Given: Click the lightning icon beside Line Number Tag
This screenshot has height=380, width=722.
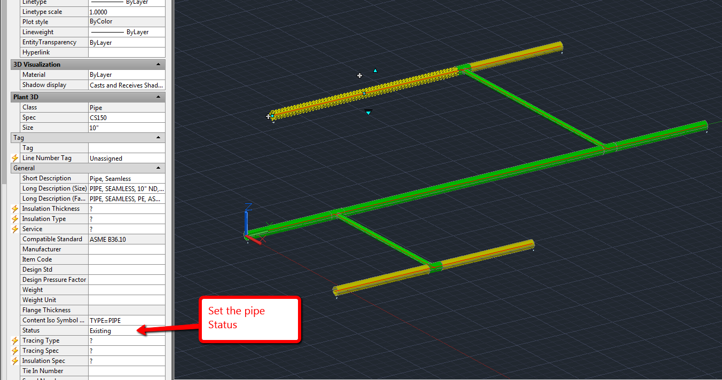Looking at the screenshot, I should coord(15,158).
